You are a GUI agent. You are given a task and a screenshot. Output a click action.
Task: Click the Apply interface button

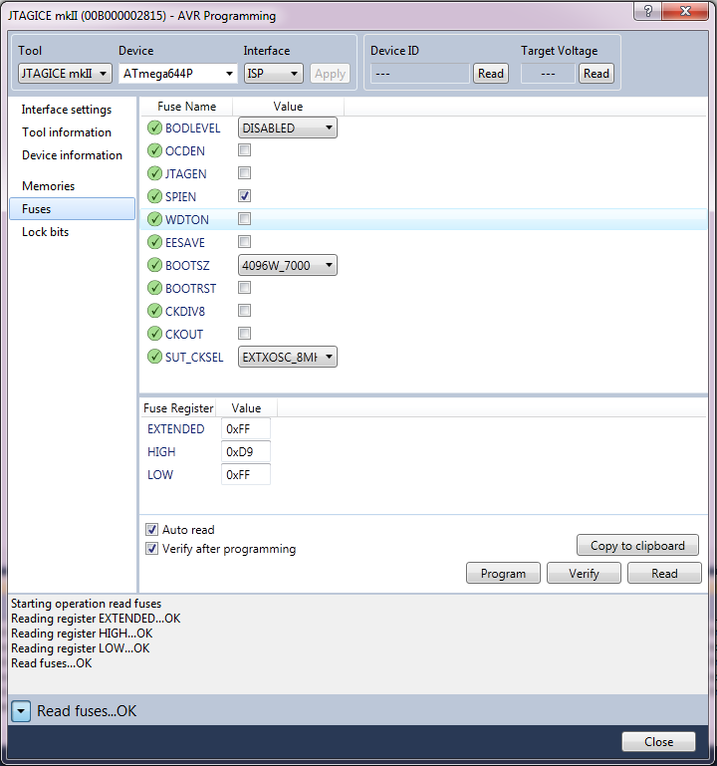tap(330, 74)
